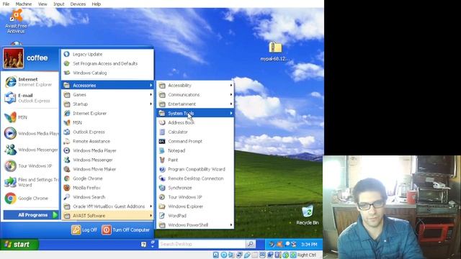The image size is (461, 259).
Task: Expand the Accessories submenu
Action: [x=107, y=85]
